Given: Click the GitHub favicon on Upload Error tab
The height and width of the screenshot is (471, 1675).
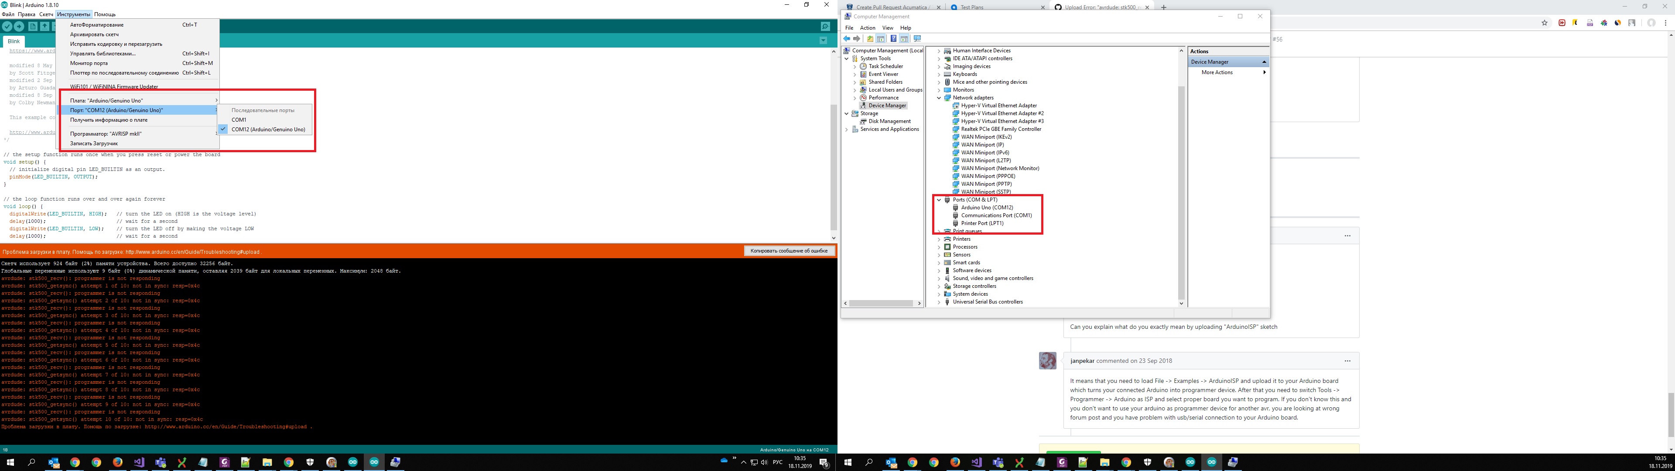Looking at the screenshot, I should [x=1059, y=7].
